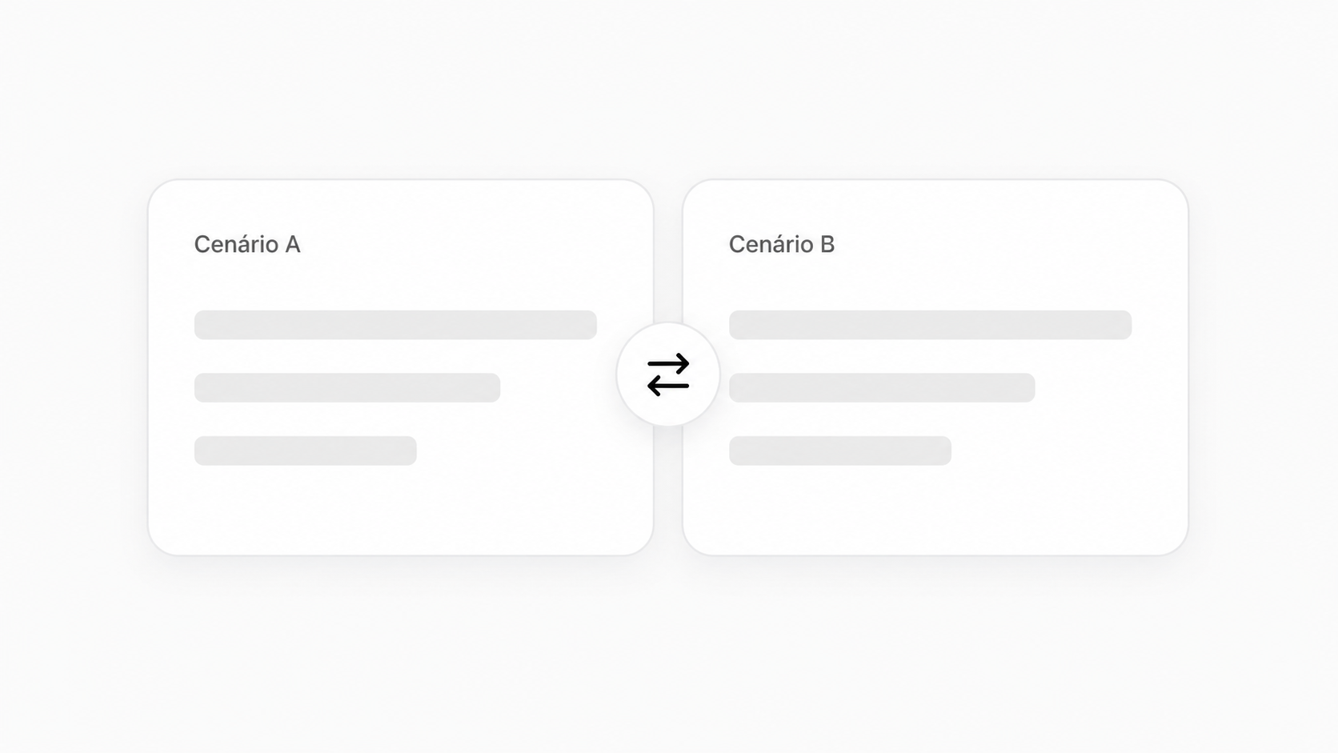Screen dimensions: 1338x753
Task: Click the word Cenário in the second card
Action: tap(771, 244)
